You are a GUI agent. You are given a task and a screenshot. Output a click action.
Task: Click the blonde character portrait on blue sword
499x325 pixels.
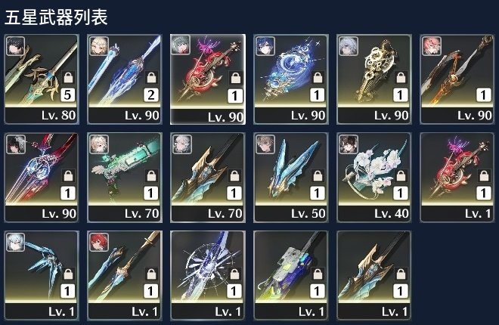coord(99,46)
